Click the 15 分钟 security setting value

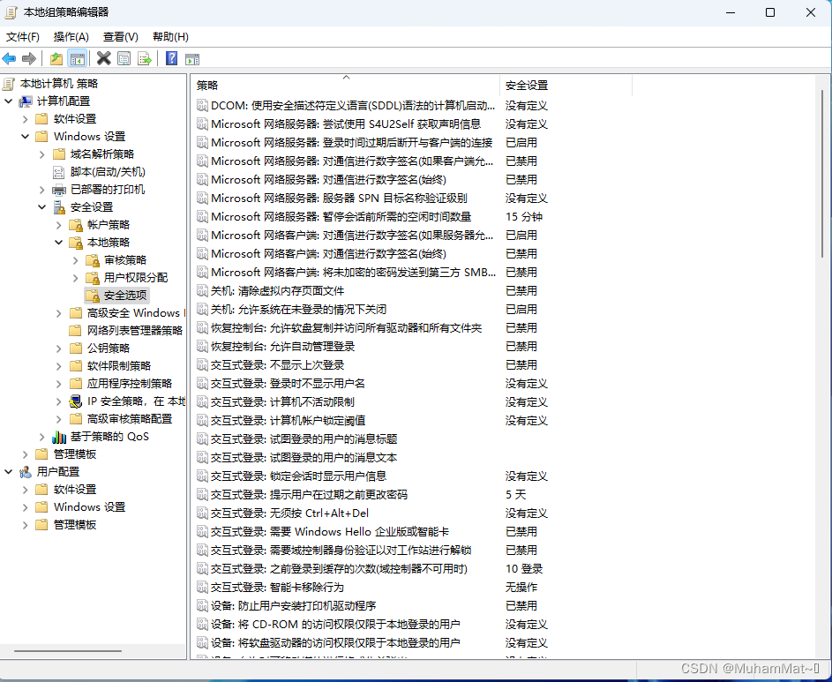pos(524,216)
